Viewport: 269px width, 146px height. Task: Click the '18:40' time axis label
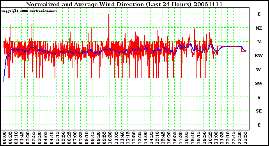(x=192, y=138)
